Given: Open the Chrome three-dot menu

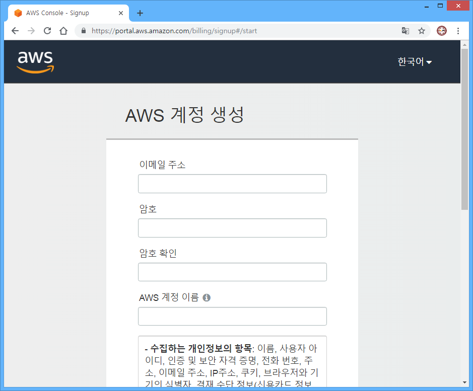Looking at the screenshot, I should 458,31.
